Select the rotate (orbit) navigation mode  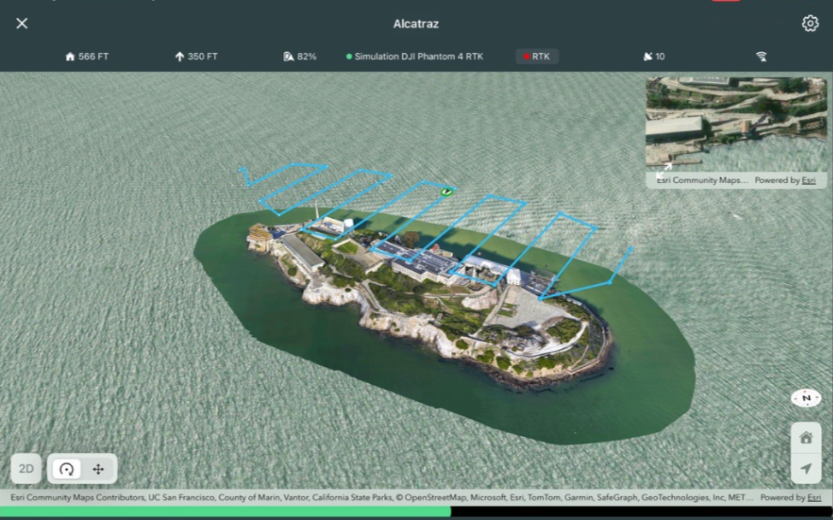pos(67,469)
